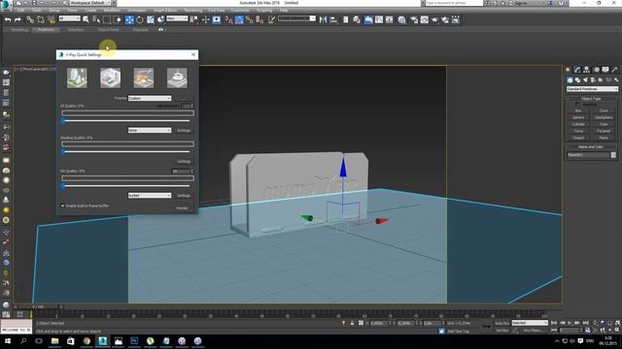Viewport: 622px width, 349px height.
Task: Open the Named Selection Sets dropdown
Action: (296, 18)
